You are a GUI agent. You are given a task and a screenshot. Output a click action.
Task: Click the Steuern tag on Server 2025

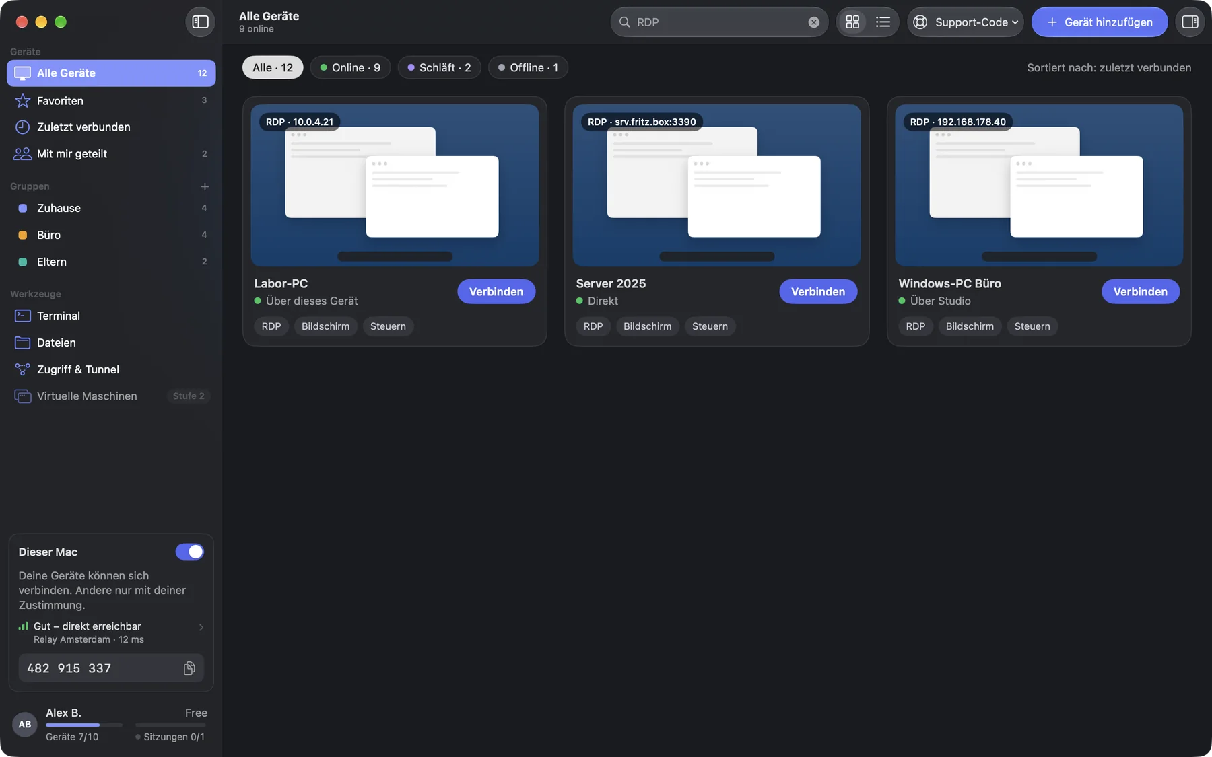pos(710,326)
